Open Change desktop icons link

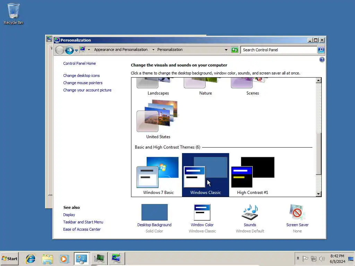click(81, 76)
